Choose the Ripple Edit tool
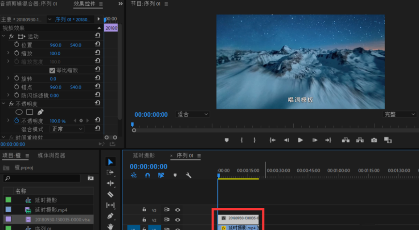Screen dimensions: 419x230 (111, 183)
